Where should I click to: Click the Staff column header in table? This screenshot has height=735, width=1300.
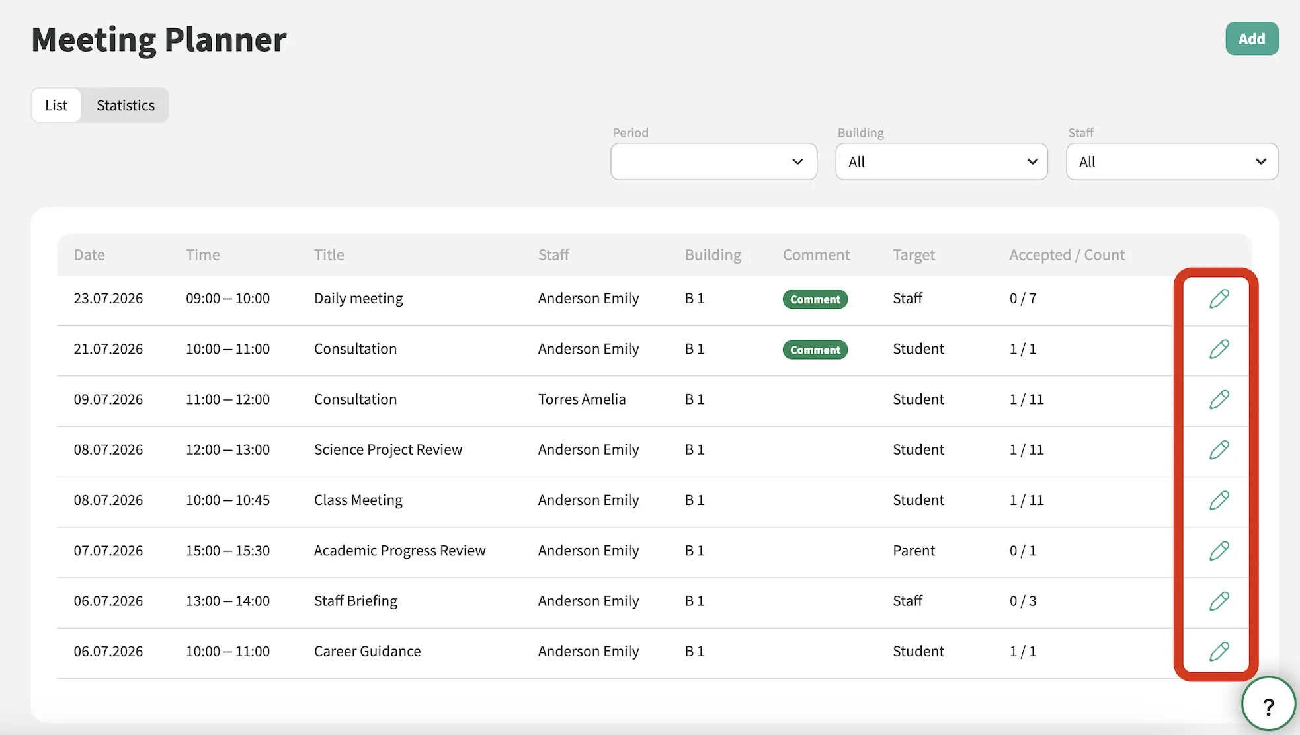point(553,254)
